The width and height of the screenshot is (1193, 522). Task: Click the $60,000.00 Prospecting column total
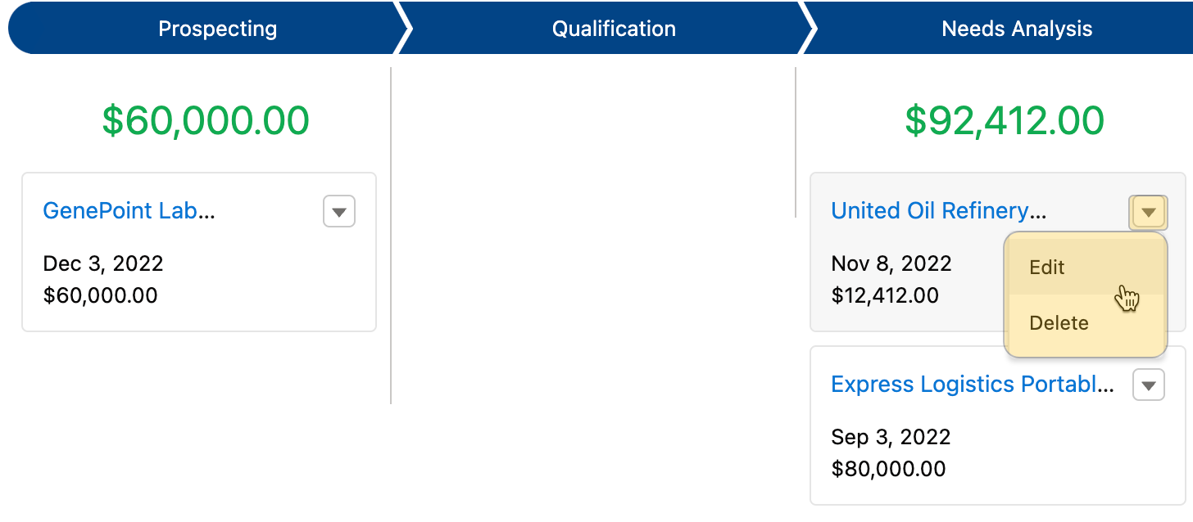pos(206,120)
